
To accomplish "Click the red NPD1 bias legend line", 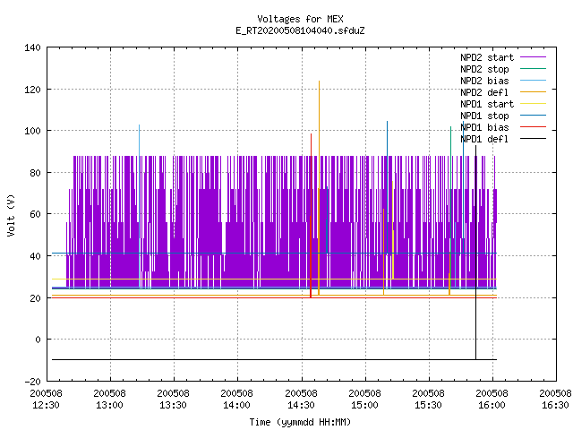I will click(x=534, y=127).
